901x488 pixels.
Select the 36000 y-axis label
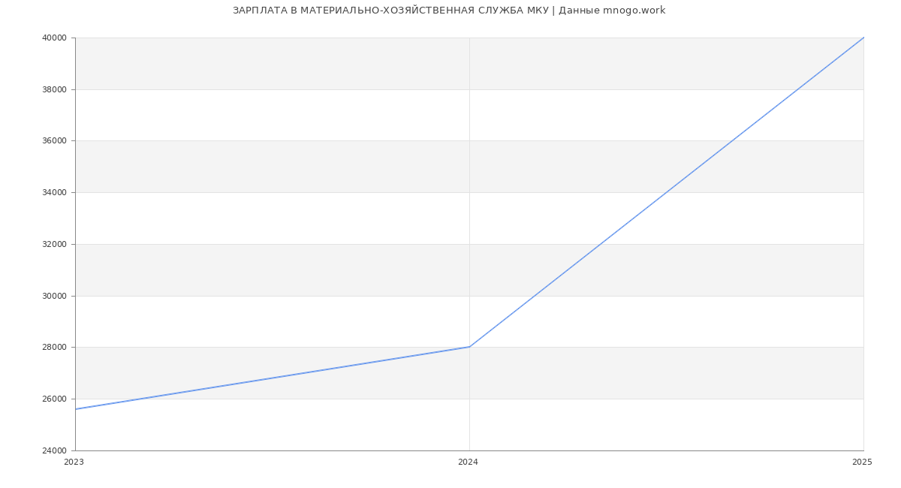tap(56, 141)
